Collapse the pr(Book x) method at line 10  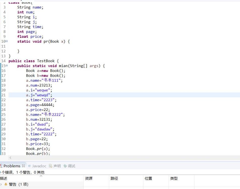pos(7,41)
